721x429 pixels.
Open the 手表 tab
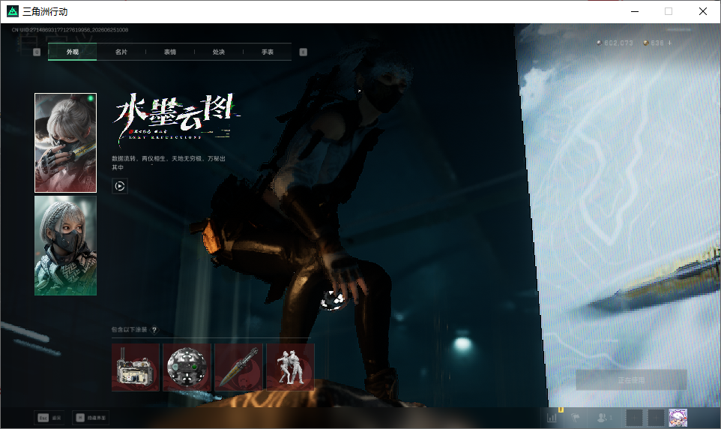(x=267, y=52)
